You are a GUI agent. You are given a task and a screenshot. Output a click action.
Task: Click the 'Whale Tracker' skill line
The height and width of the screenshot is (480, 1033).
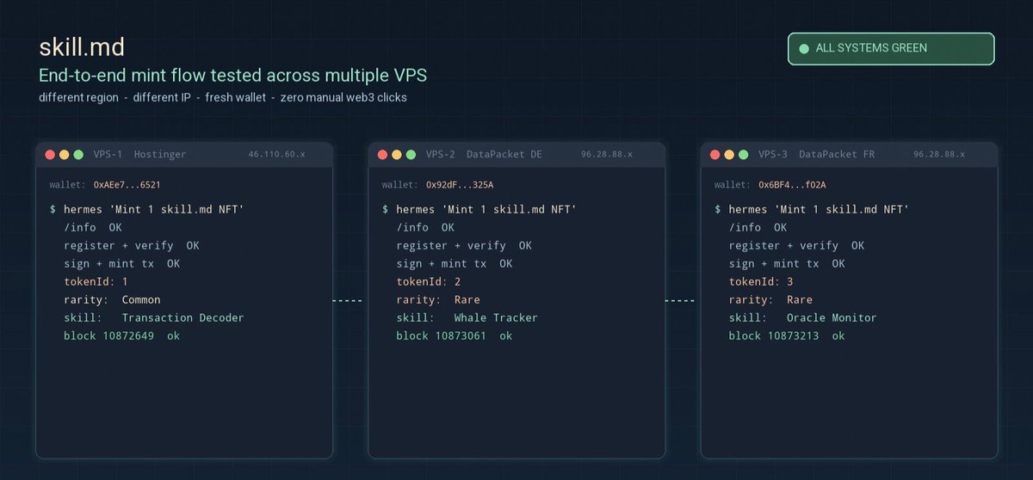[467, 317]
